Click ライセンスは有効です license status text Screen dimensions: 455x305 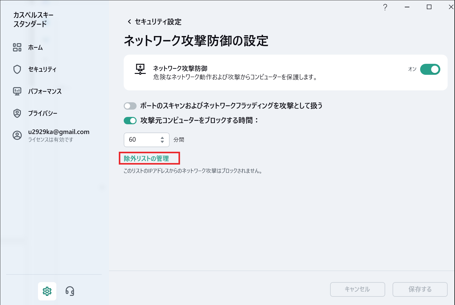coord(51,140)
